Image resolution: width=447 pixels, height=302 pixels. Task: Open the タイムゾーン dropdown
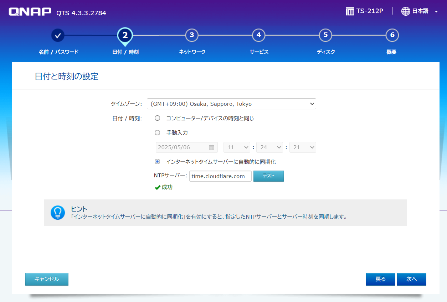pyautogui.click(x=231, y=104)
